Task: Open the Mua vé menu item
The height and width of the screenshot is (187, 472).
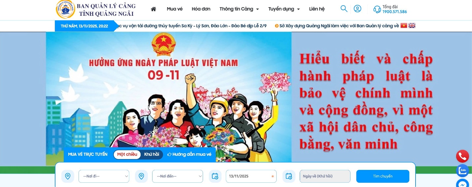Action: (x=175, y=9)
